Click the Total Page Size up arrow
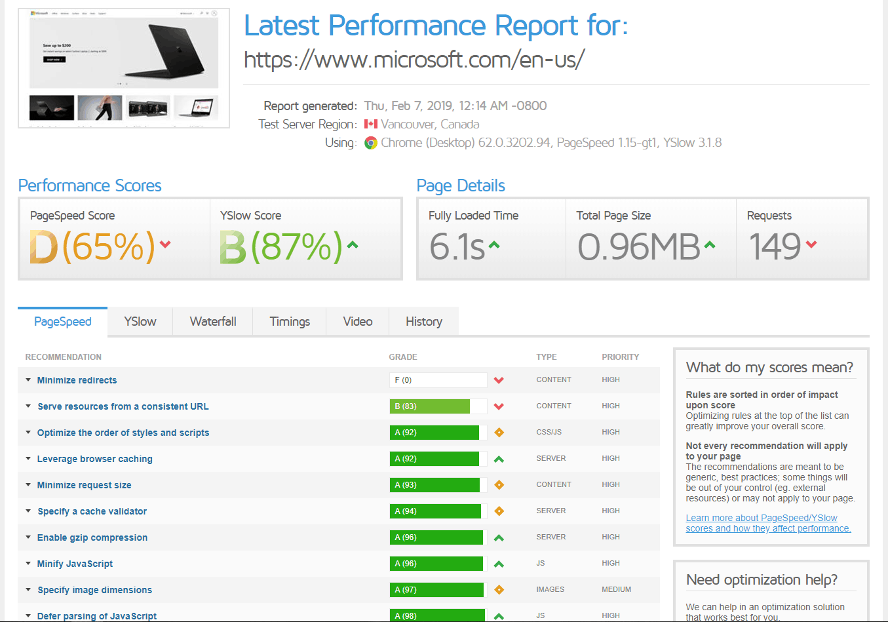The height and width of the screenshot is (622, 888). point(710,245)
